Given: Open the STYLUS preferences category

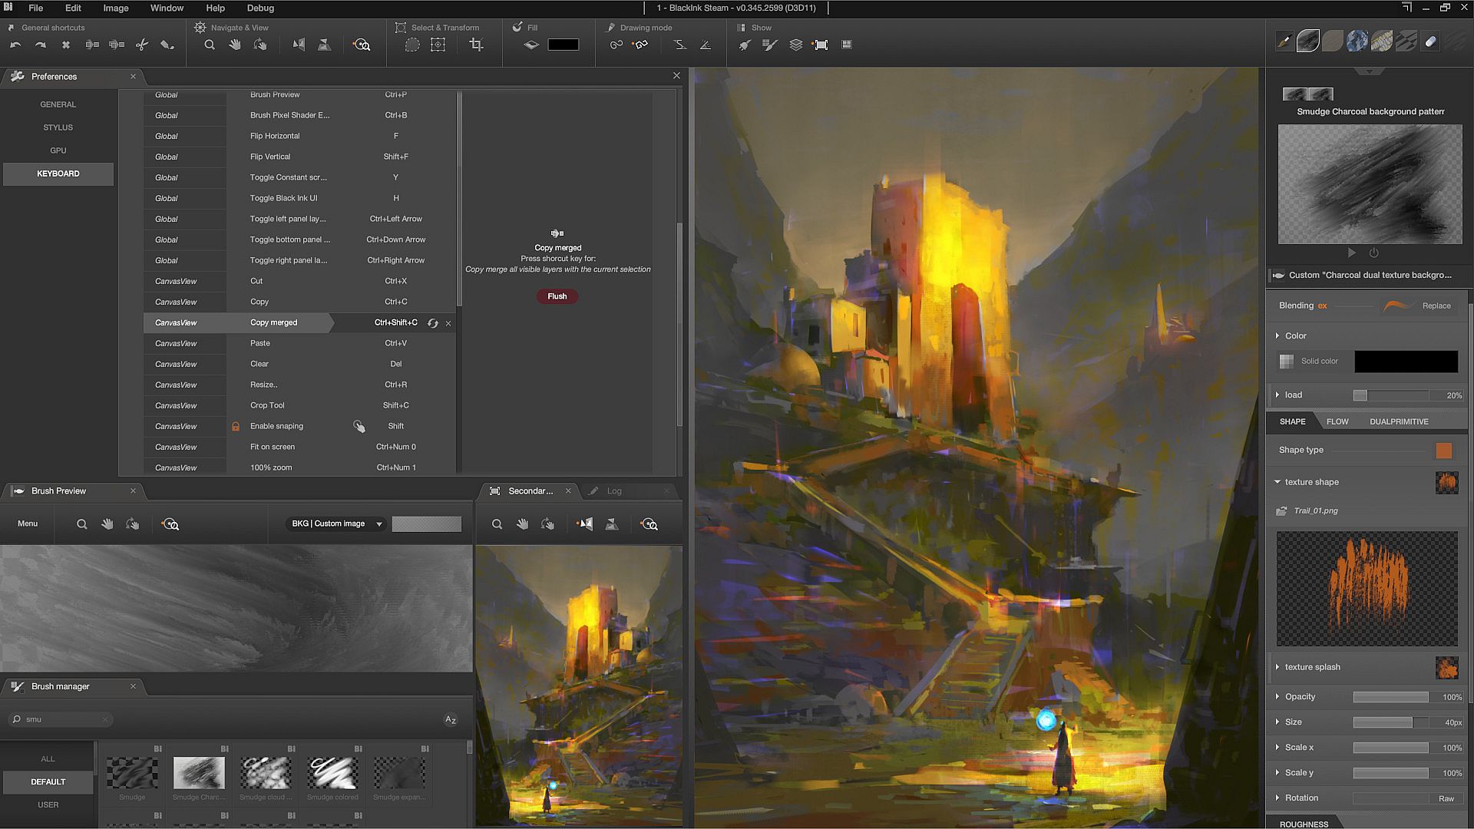Looking at the screenshot, I should 58,127.
